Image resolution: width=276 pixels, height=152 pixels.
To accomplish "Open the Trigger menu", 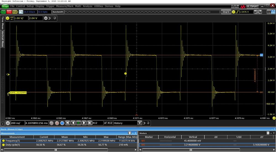I will click(50, 6).
